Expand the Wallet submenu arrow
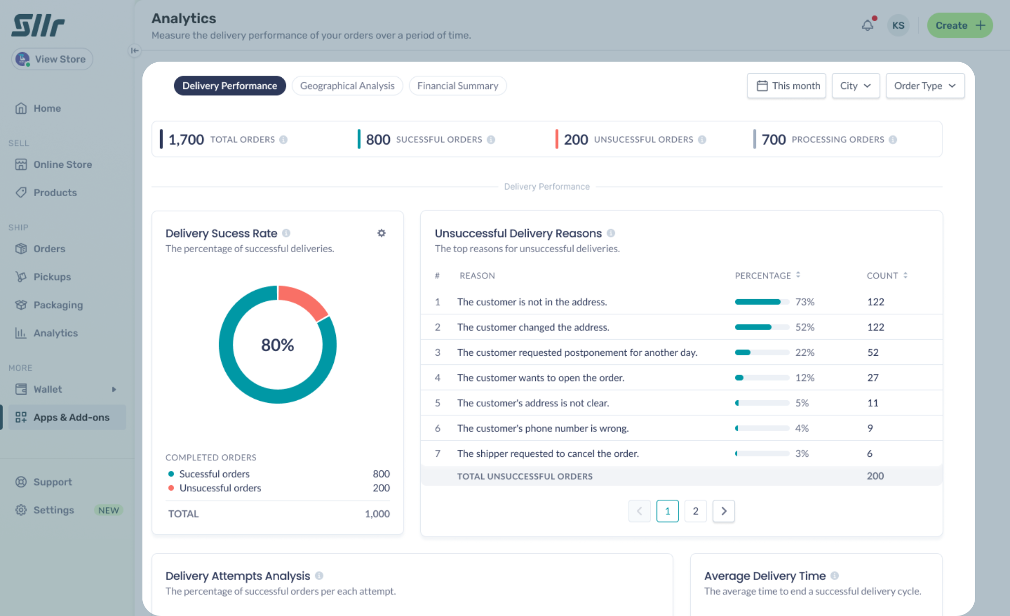1010x616 pixels. (114, 389)
